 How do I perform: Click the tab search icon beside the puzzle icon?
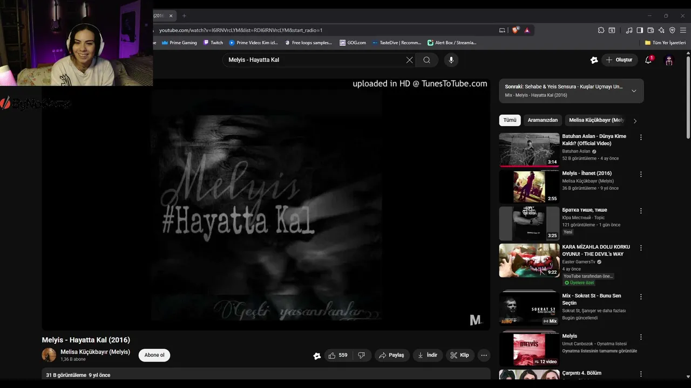click(x=612, y=30)
